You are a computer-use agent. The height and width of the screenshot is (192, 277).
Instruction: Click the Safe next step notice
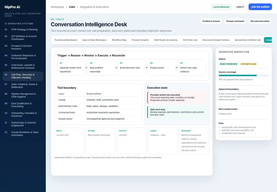[x=177, y=112]
